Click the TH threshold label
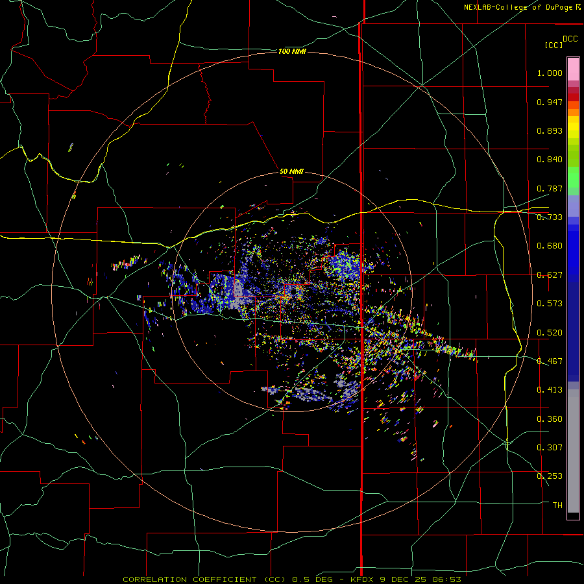 pos(557,505)
